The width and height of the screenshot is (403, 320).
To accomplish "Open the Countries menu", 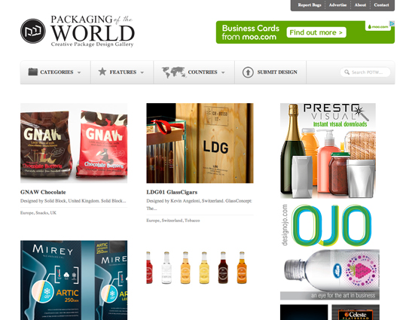I will coord(194,72).
